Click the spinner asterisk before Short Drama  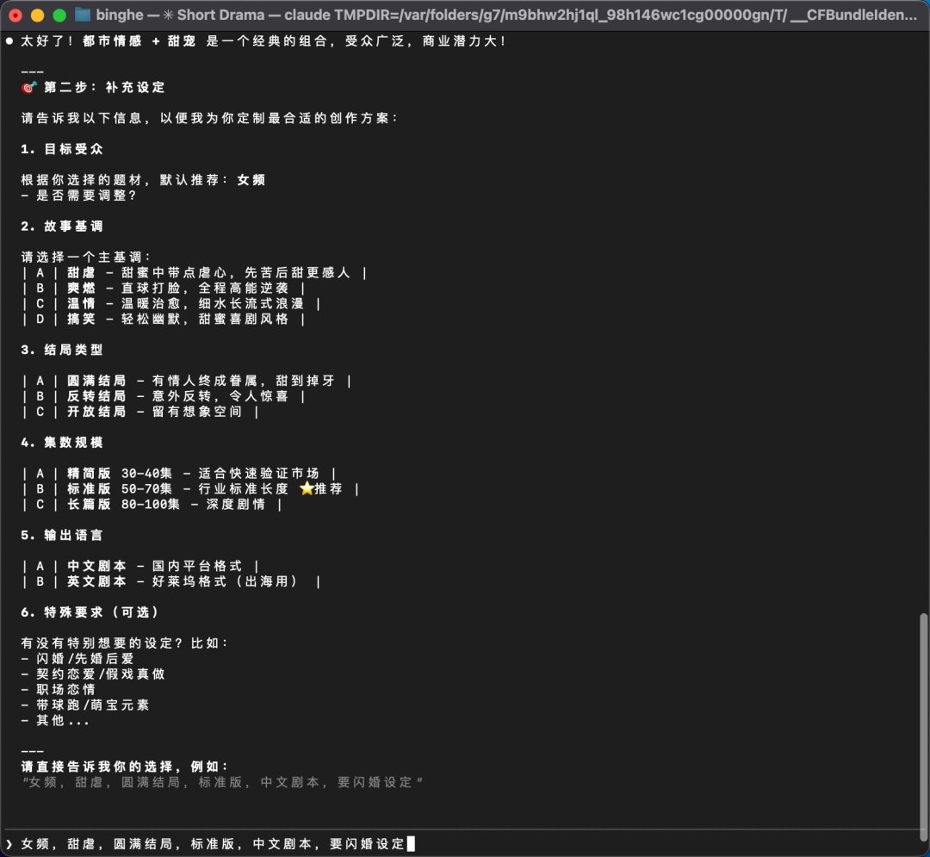(169, 15)
